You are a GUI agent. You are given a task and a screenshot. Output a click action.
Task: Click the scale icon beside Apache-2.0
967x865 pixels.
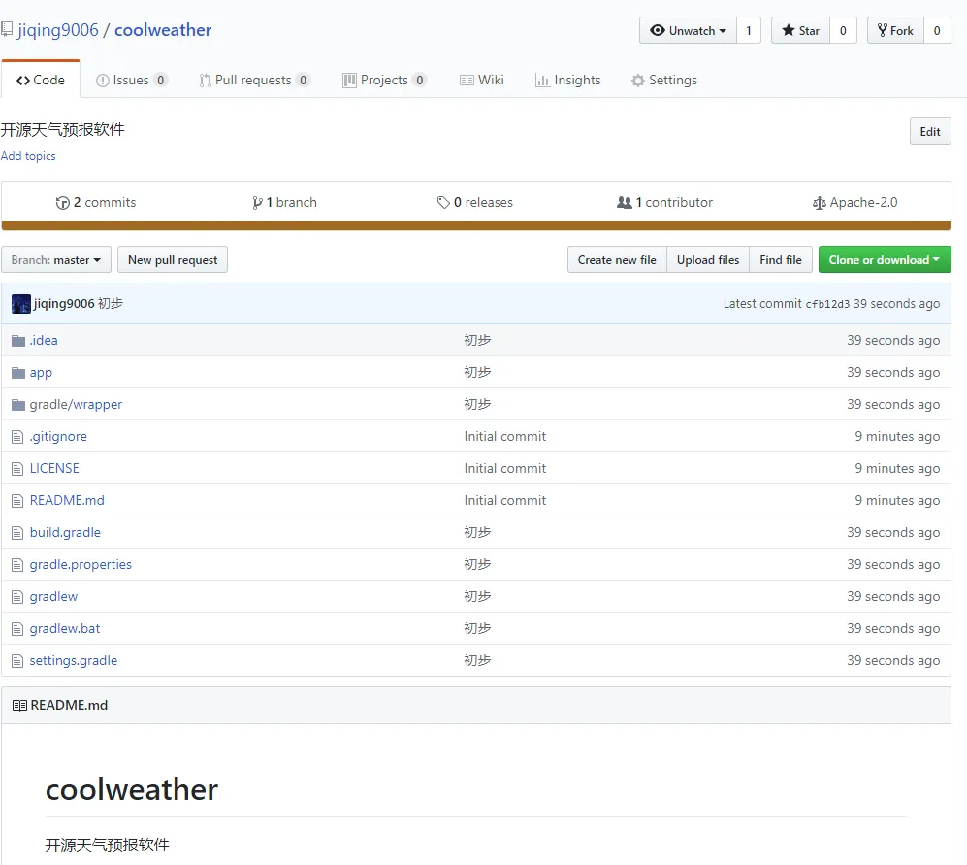(819, 203)
